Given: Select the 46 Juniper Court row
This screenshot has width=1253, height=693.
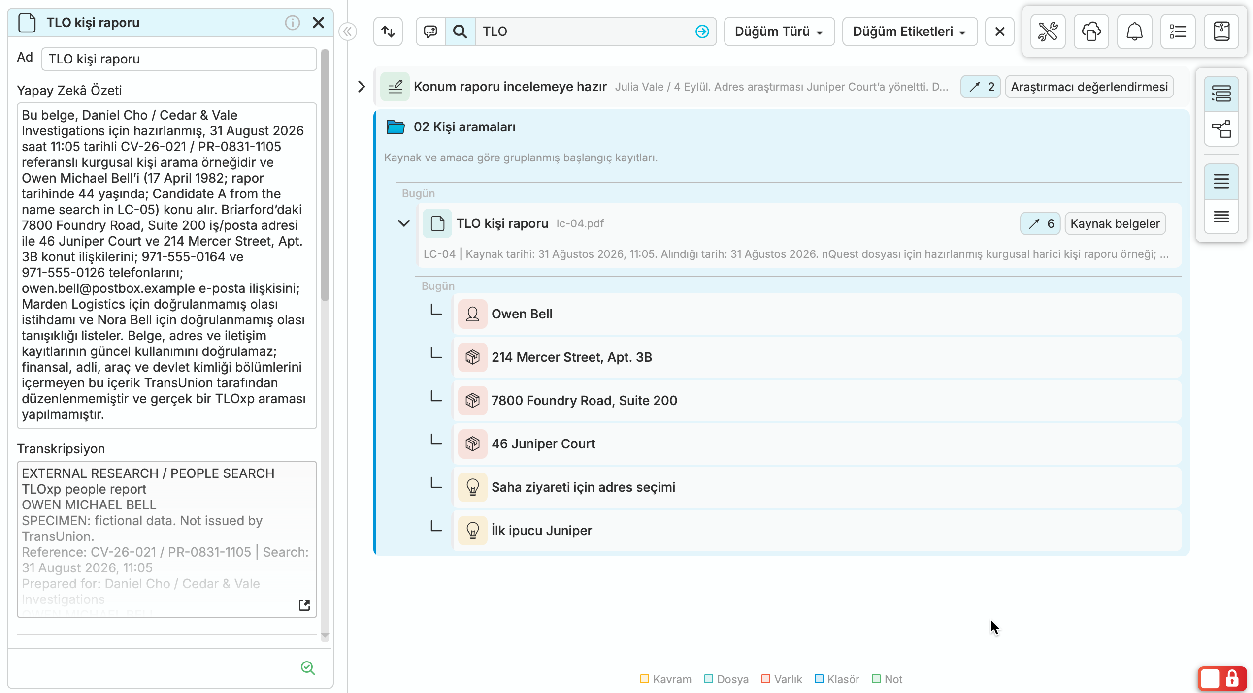Looking at the screenshot, I should coord(817,444).
